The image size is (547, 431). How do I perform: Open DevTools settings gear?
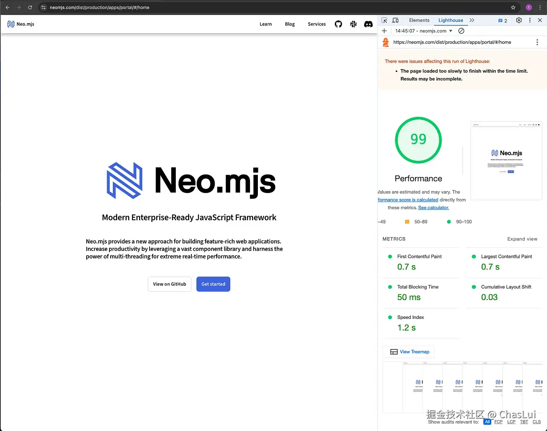pos(518,20)
